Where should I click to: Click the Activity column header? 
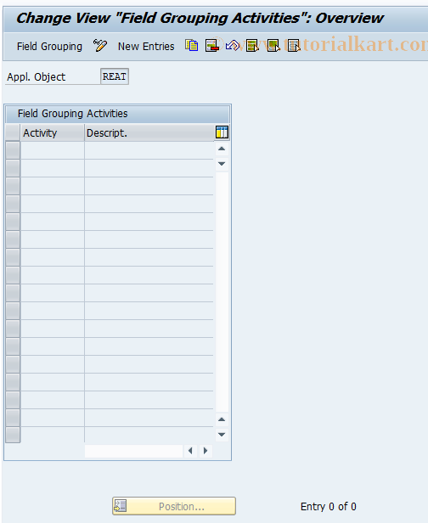[53, 132]
